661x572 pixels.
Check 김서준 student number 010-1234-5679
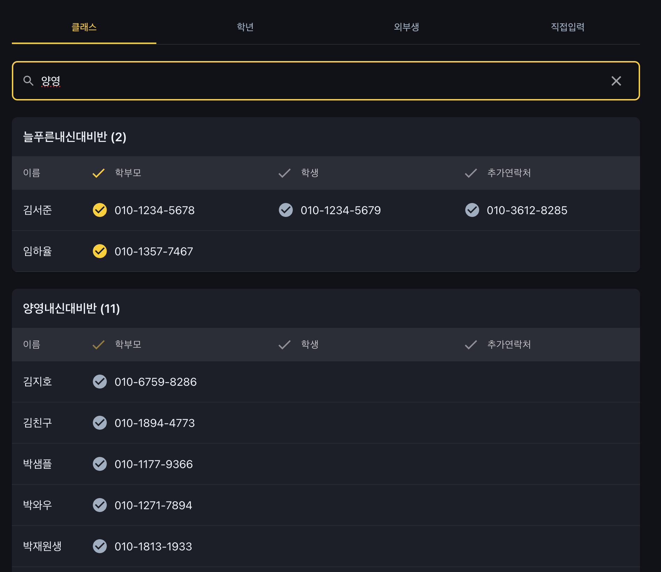(x=286, y=210)
